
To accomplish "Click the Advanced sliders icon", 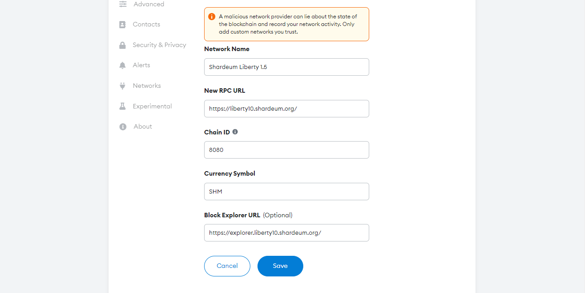I will point(122,4).
